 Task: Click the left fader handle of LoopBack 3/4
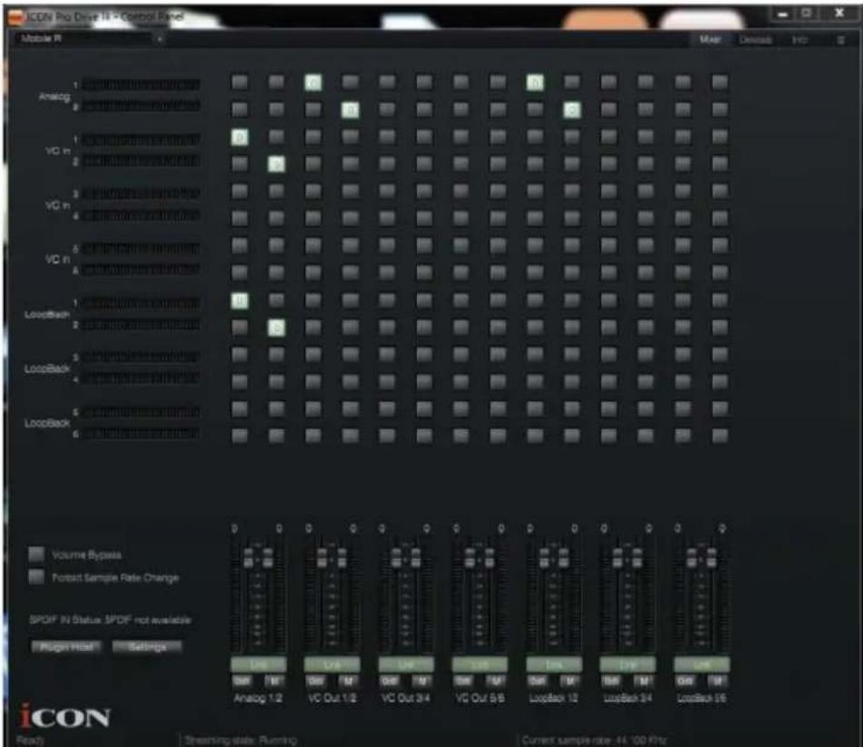[x=618, y=558]
